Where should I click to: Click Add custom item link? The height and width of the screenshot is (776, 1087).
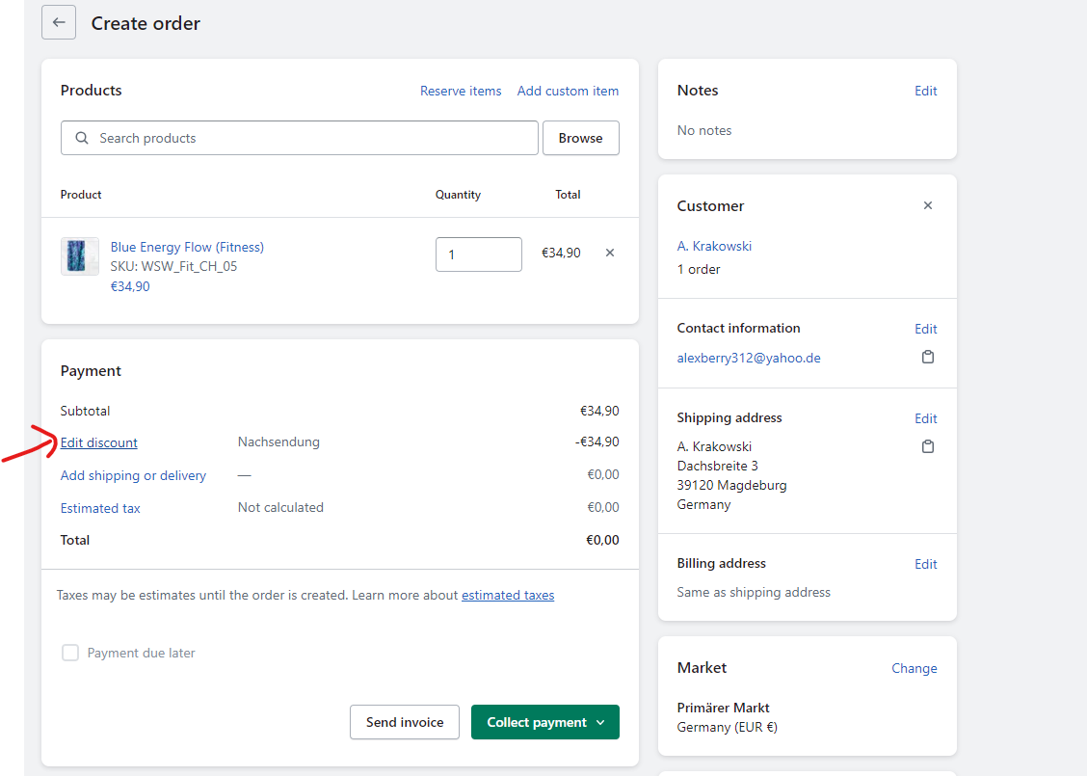568,91
